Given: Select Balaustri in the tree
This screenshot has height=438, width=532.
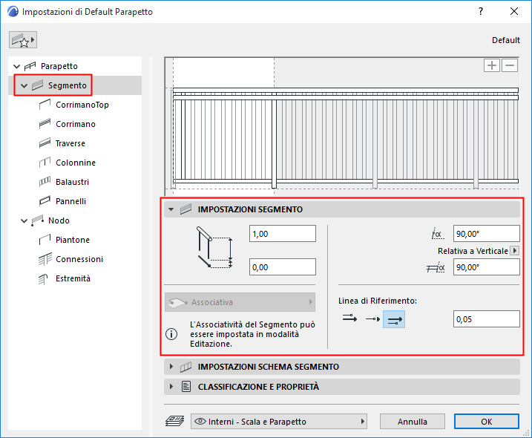Looking at the screenshot, I should (72, 183).
